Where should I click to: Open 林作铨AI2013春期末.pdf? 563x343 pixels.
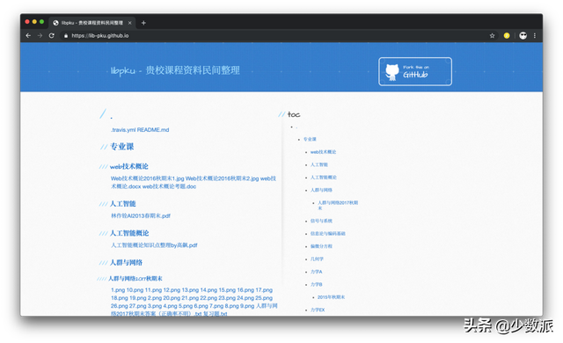pyautogui.click(x=141, y=216)
